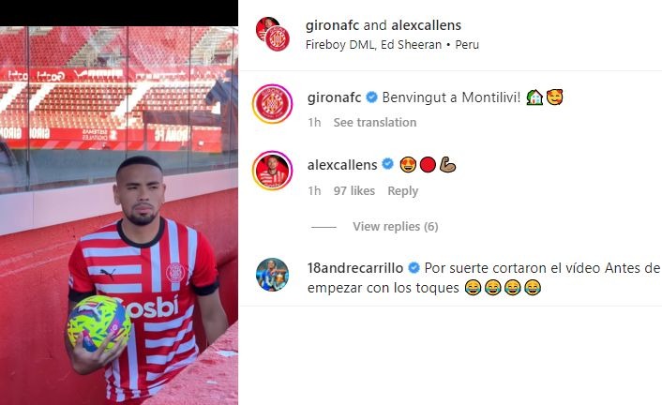View the 97 likes list
The height and width of the screenshot is (405, 662).
tap(354, 191)
